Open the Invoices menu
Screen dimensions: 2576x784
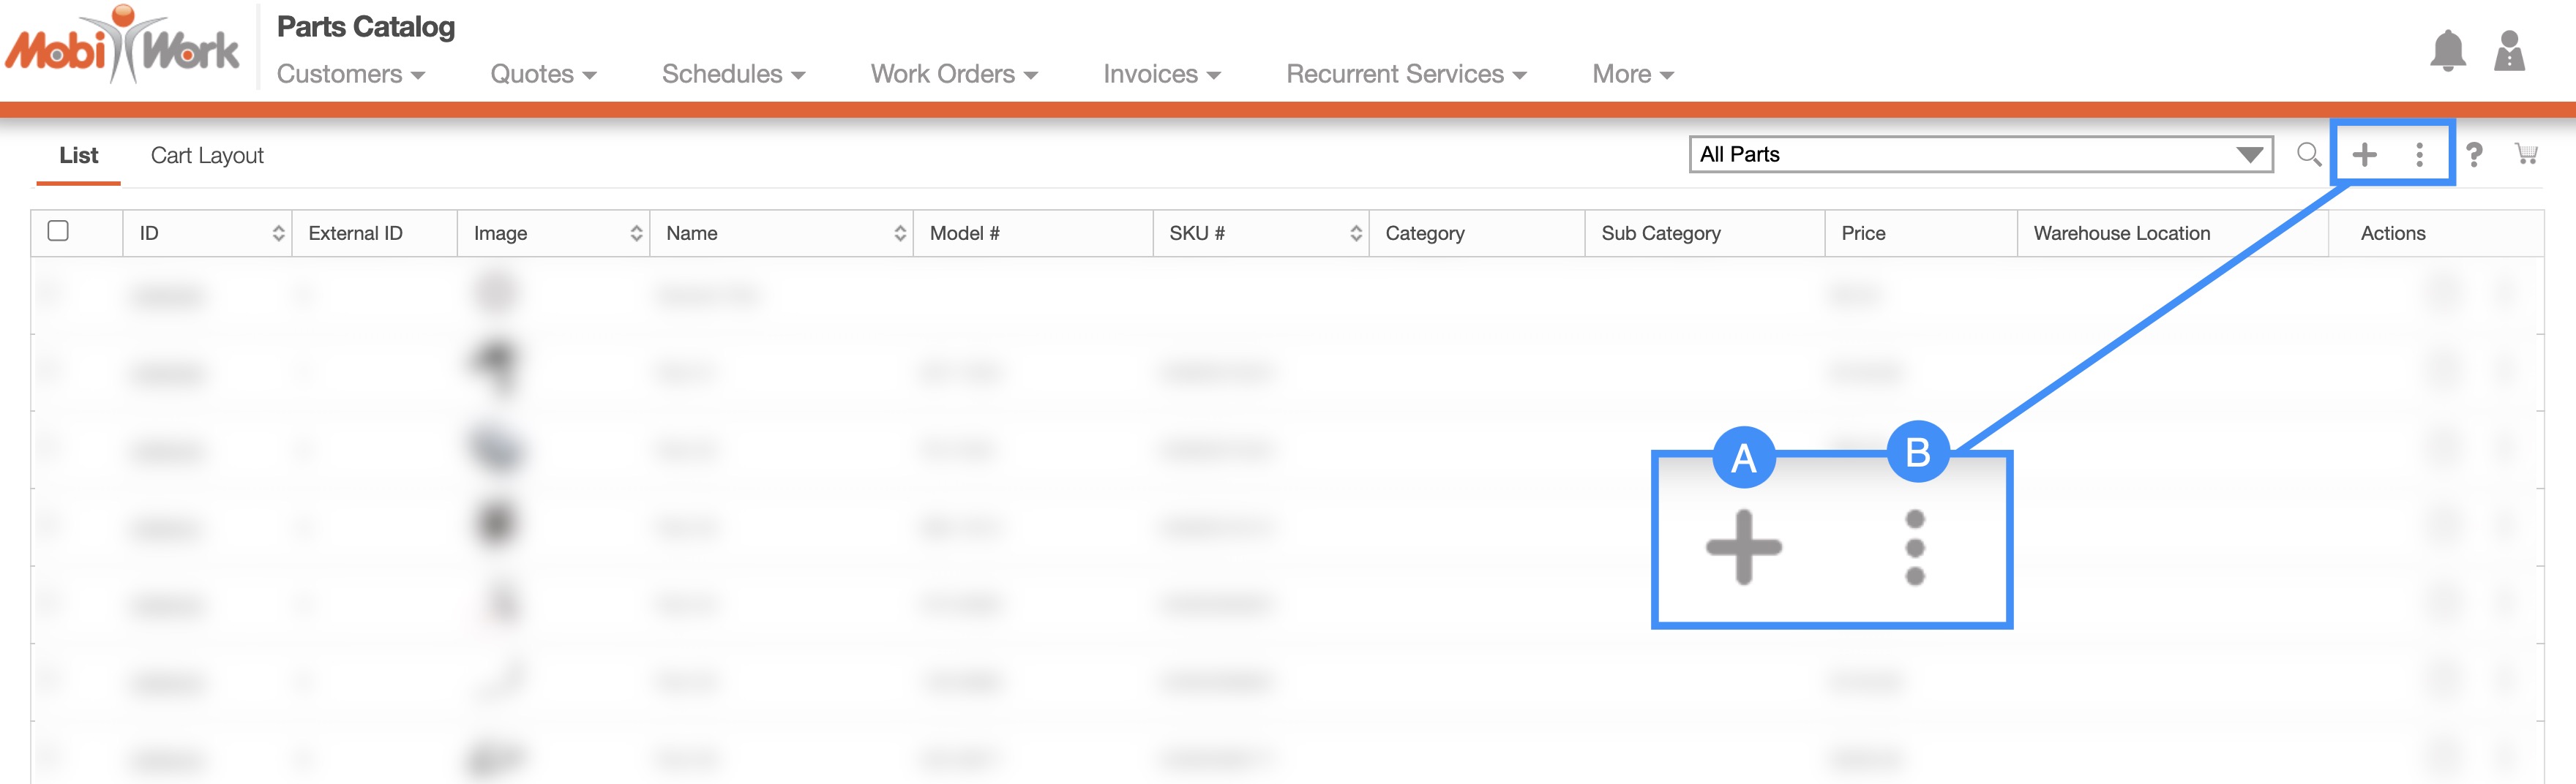click(1161, 74)
